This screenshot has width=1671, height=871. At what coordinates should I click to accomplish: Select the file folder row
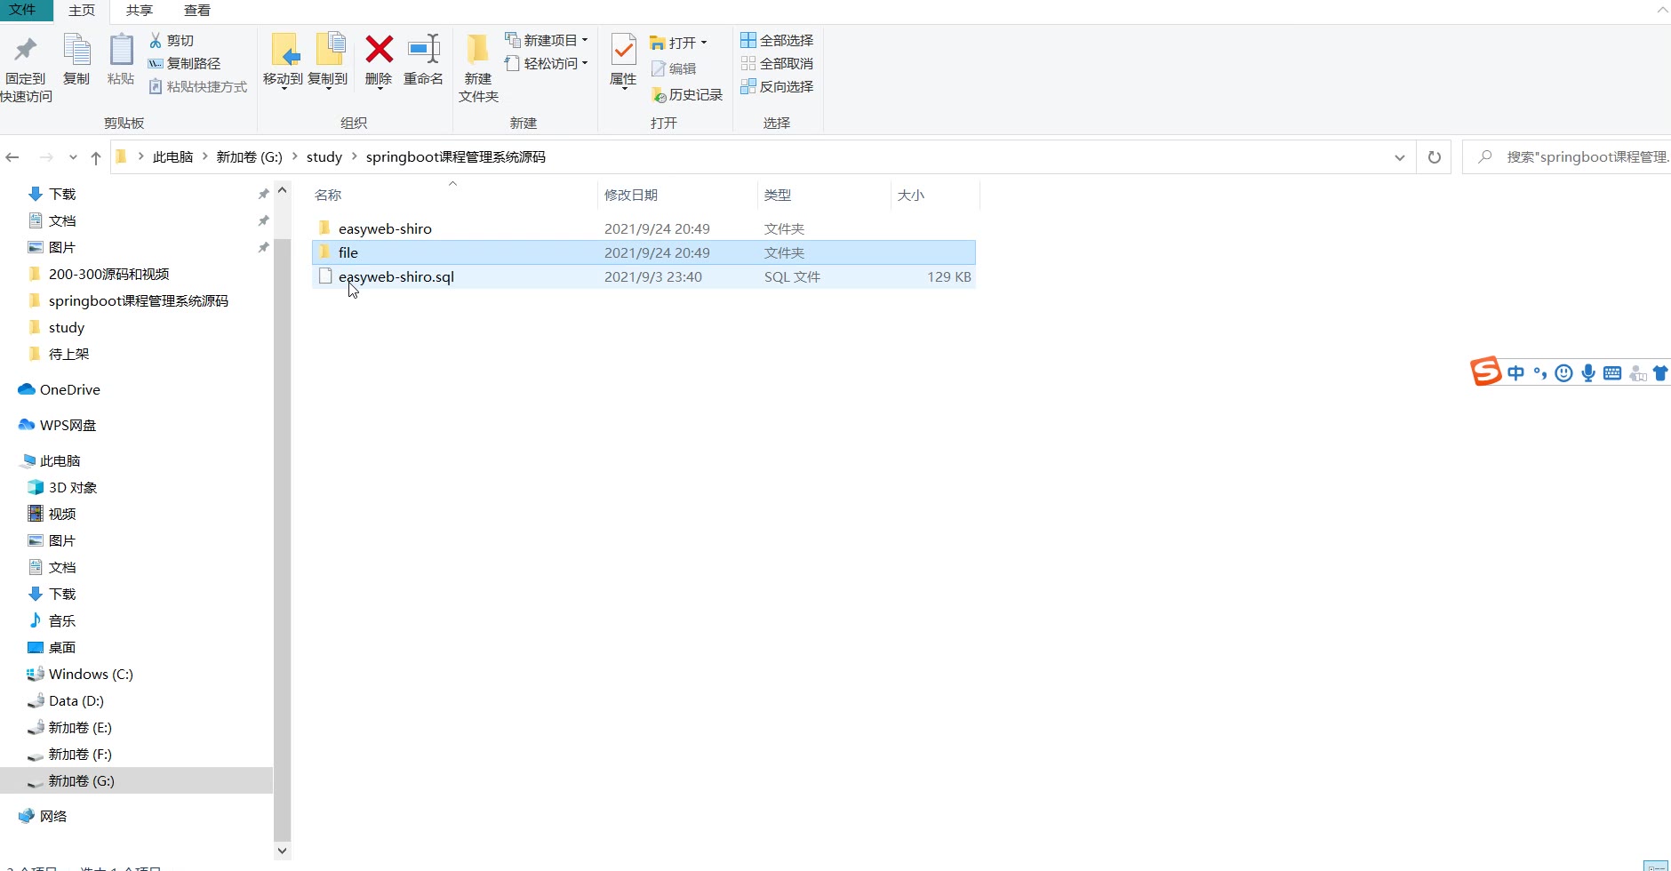(644, 252)
